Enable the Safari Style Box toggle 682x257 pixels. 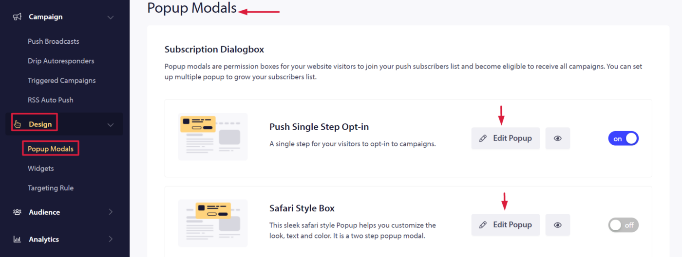tap(623, 225)
